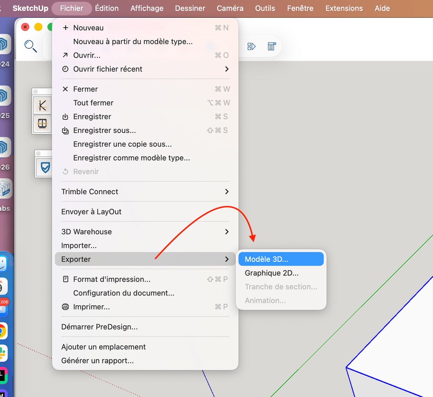
Task: Click the lined document icon in the toolbar
Action: 272,46
